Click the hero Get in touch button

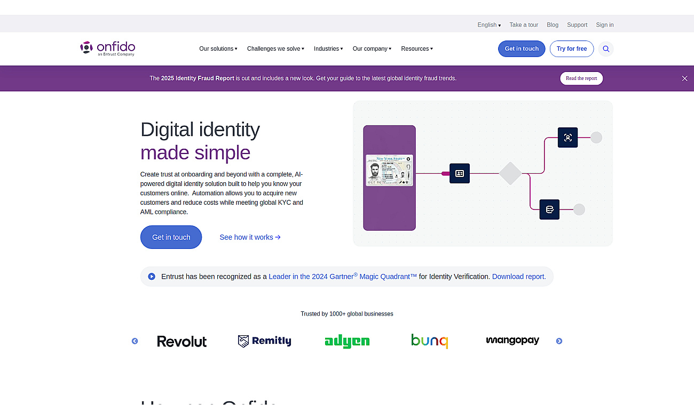coord(171,237)
